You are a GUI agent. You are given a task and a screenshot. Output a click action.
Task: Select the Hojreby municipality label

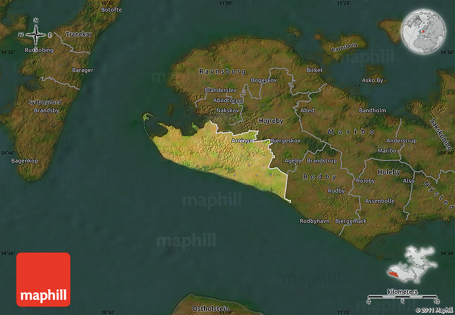coord(271,121)
